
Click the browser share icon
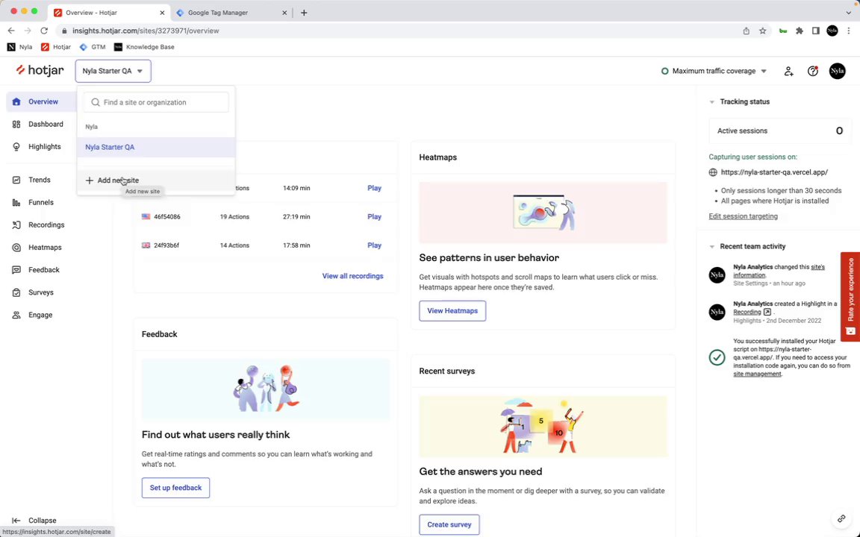tap(746, 31)
